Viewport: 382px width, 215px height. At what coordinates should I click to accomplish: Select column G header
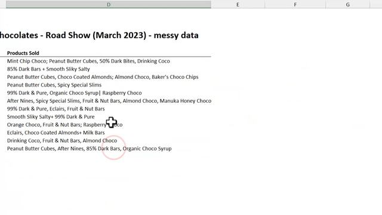tap(347, 4)
